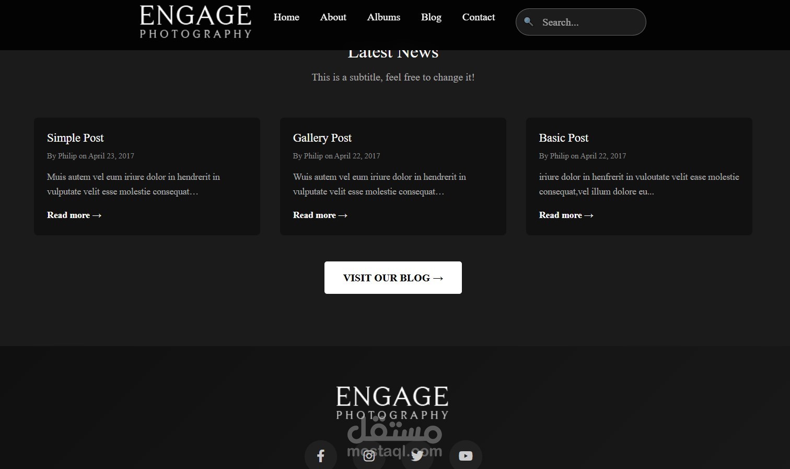The height and width of the screenshot is (469, 790).
Task: Click the Engage Photography footer logo
Action: pyautogui.click(x=392, y=403)
